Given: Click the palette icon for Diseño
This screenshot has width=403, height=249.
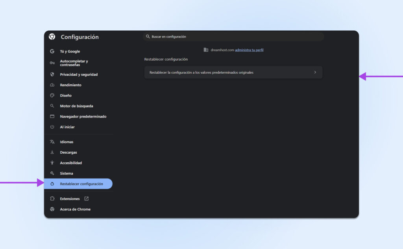Looking at the screenshot, I should pos(52,95).
